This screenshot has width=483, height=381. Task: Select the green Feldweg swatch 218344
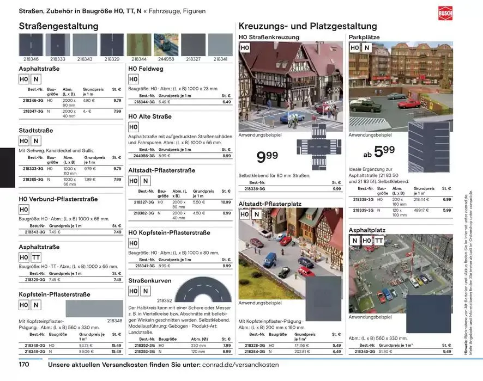[x=139, y=45]
